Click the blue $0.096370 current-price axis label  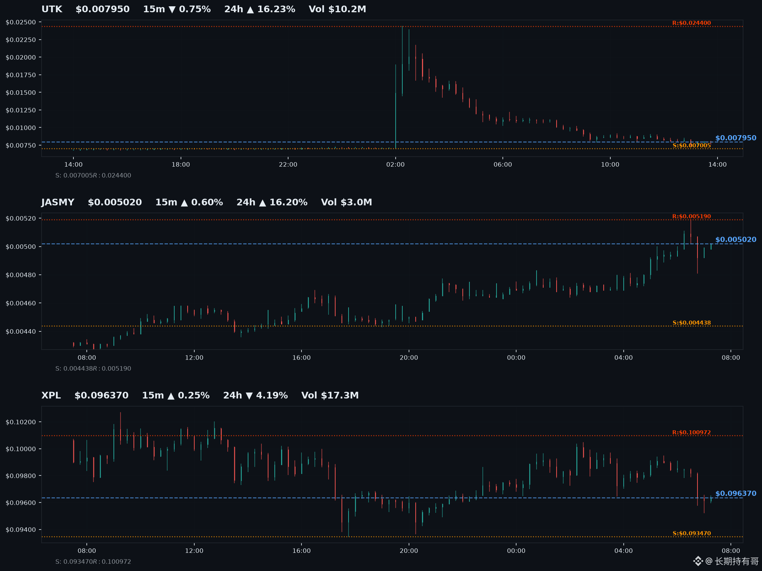(736, 494)
